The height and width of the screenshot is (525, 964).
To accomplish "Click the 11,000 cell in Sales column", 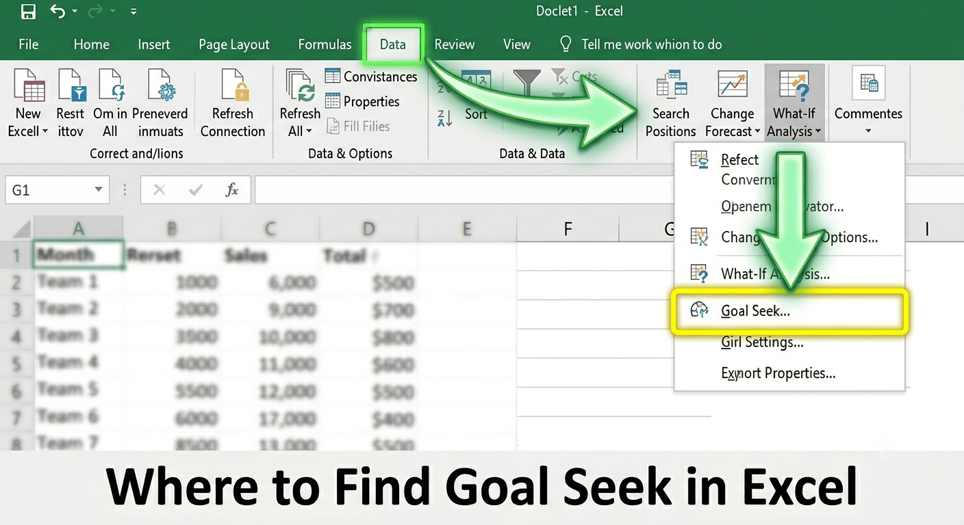I will coord(270,363).
